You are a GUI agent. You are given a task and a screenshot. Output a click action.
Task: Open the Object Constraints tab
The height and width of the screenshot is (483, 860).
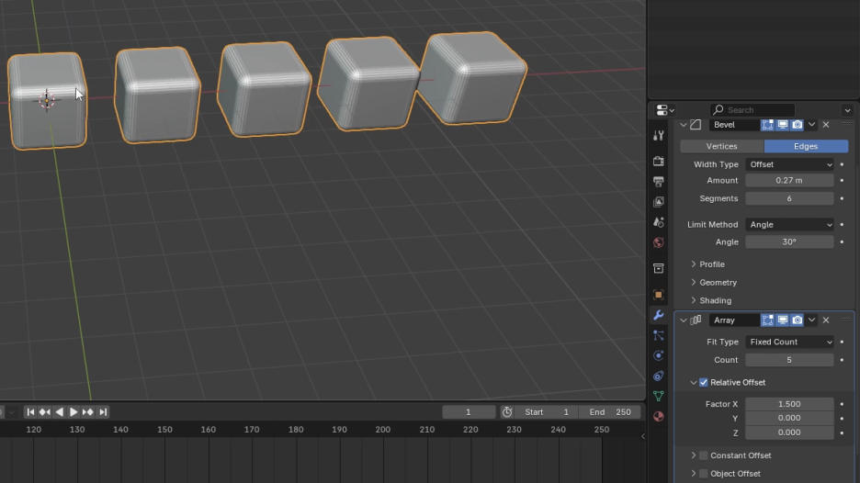coord(659,376)
